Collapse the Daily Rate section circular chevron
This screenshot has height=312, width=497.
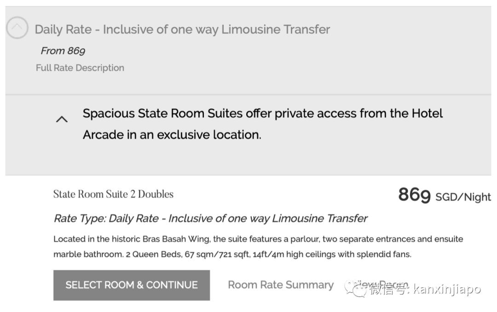(17, 28)
